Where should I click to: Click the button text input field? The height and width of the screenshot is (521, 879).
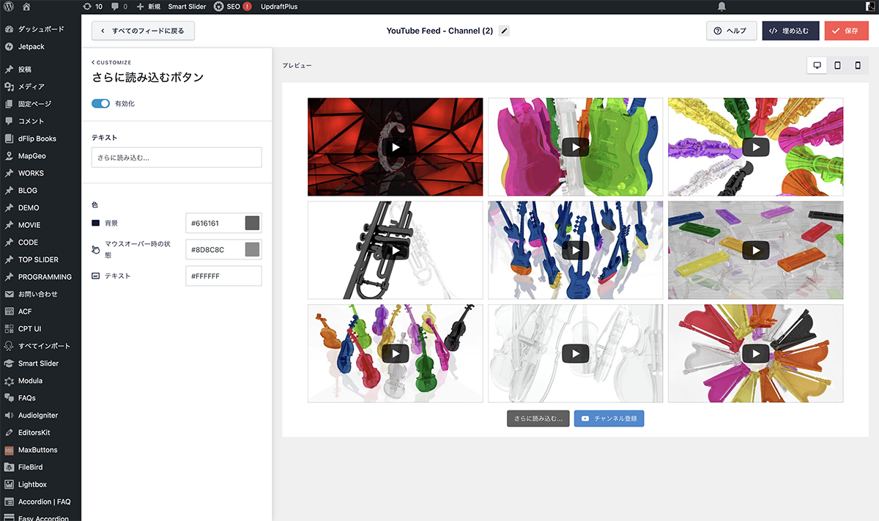(177, 157)
